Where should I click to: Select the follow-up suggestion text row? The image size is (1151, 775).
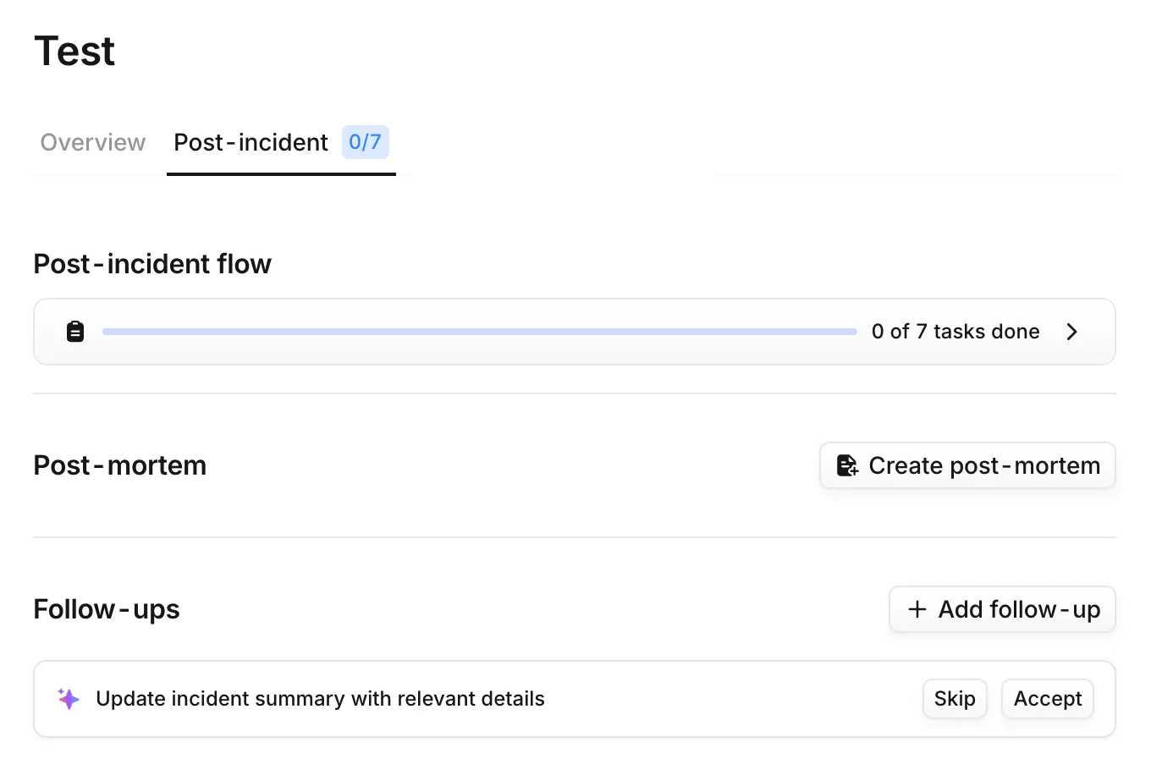tap(320, 699)
